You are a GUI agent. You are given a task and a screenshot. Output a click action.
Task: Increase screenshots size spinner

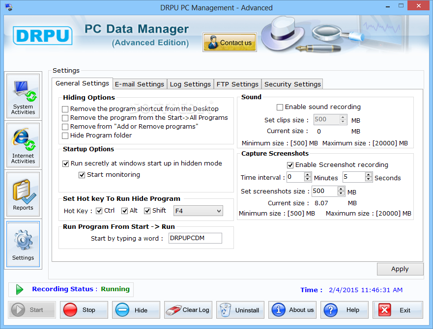pos(341,189)
